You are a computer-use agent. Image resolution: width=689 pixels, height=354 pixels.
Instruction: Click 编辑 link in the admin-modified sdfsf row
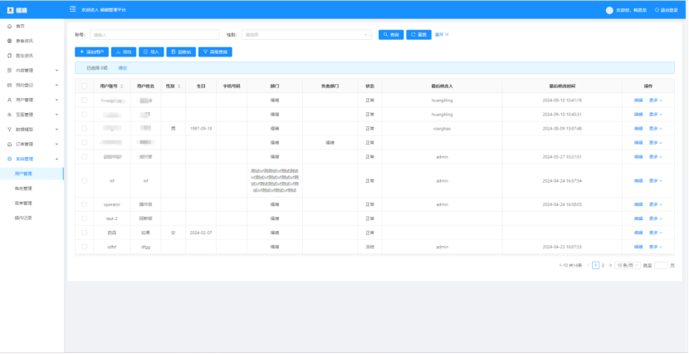pos(638,247)
